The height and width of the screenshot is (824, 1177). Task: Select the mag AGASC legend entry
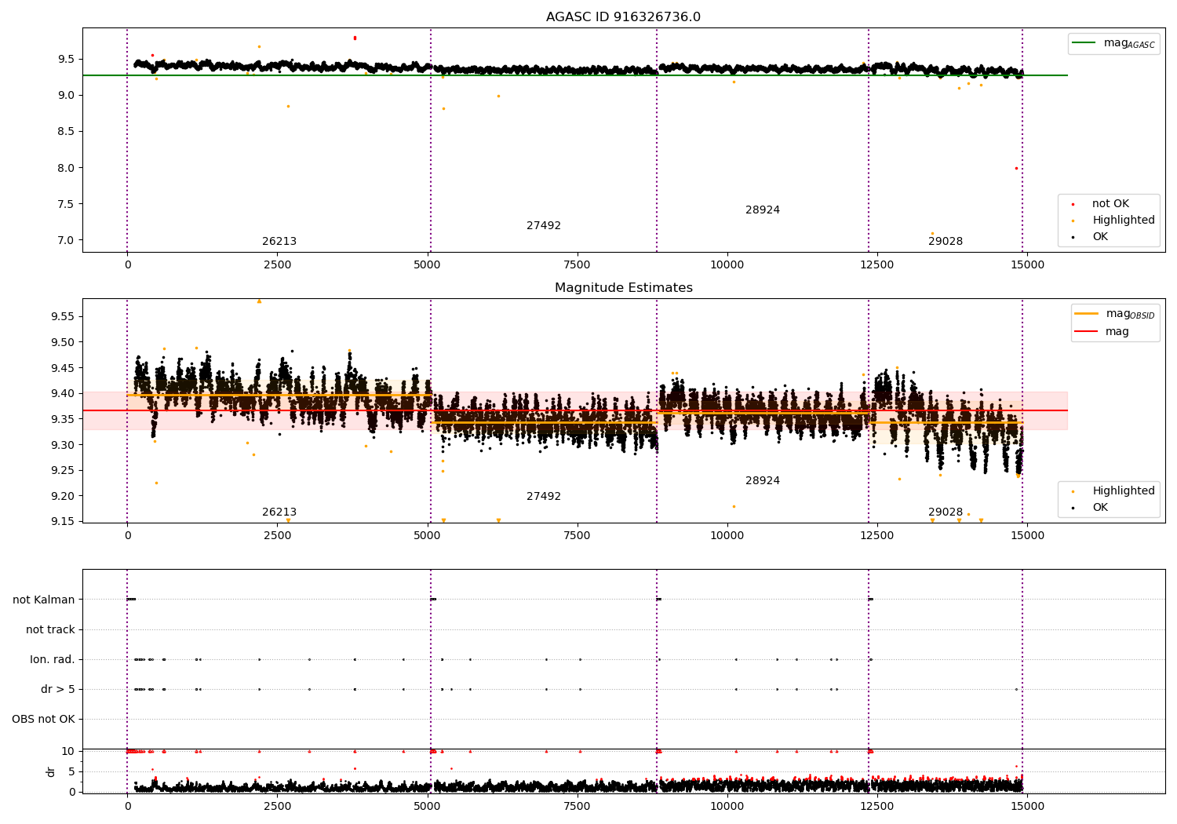pos(1113,43)
